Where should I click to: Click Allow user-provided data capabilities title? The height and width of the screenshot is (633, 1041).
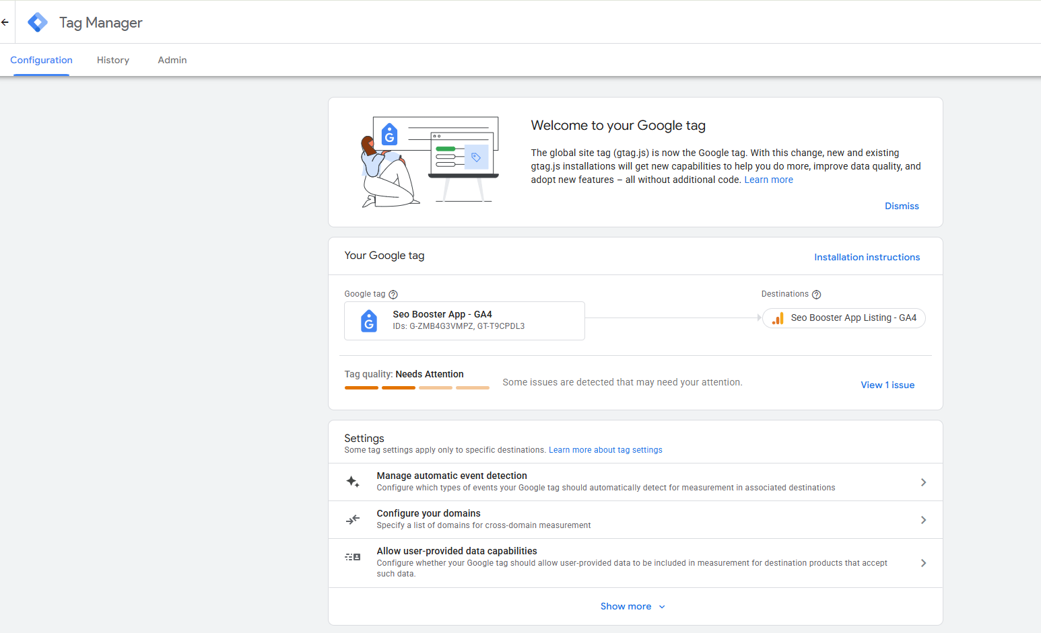coord(457,551)
